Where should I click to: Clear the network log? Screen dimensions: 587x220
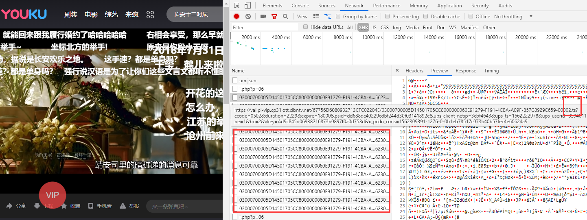coord(248,16)
